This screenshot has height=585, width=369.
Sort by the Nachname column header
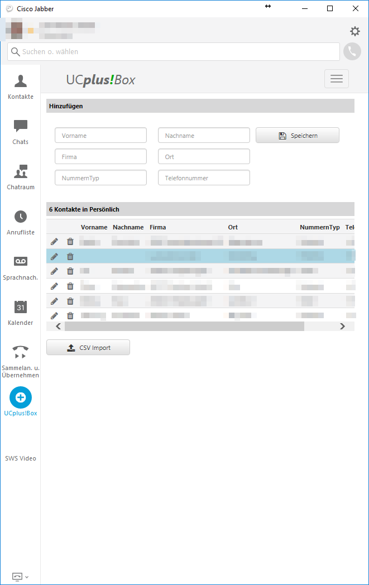128,227
